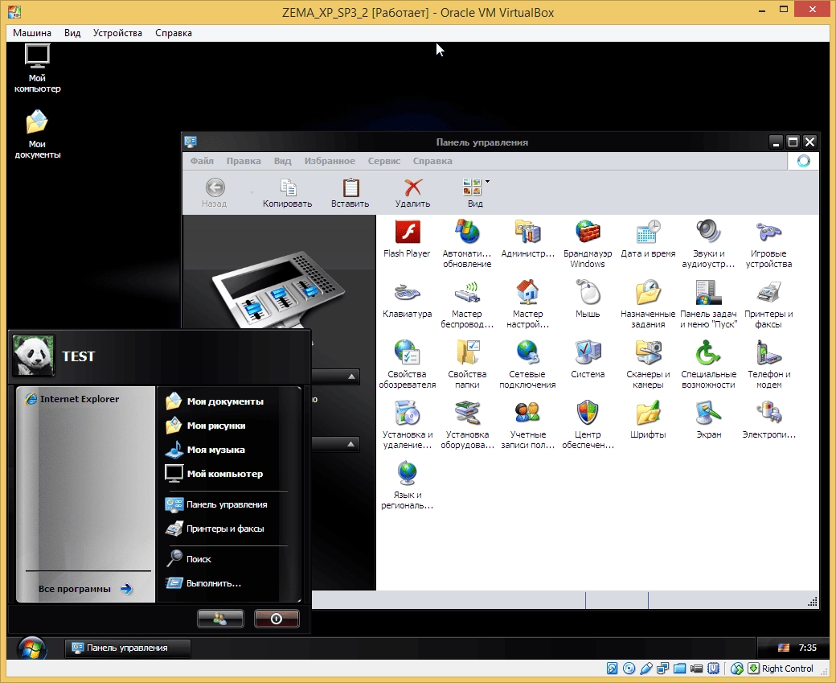Open the Экран display applet
The width and height of the screenshot is (836, 683).
(x=708, y=420)
